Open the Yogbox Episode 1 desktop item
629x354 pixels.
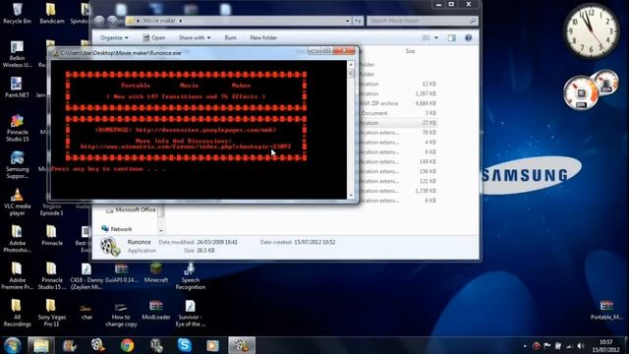tap(52, 209)
